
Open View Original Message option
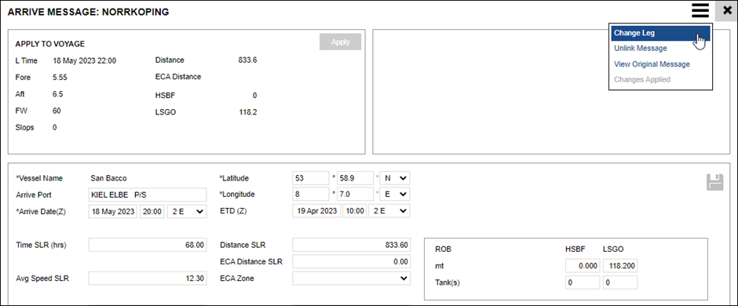652,64
